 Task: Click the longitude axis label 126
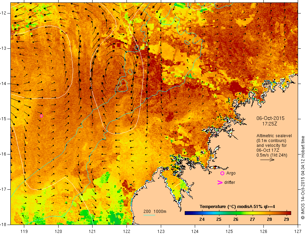click(x=263, y=231)
